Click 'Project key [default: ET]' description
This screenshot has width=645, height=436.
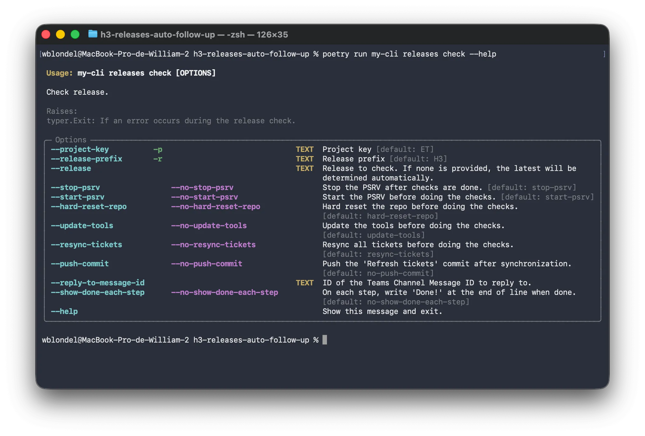click(378, 149)
